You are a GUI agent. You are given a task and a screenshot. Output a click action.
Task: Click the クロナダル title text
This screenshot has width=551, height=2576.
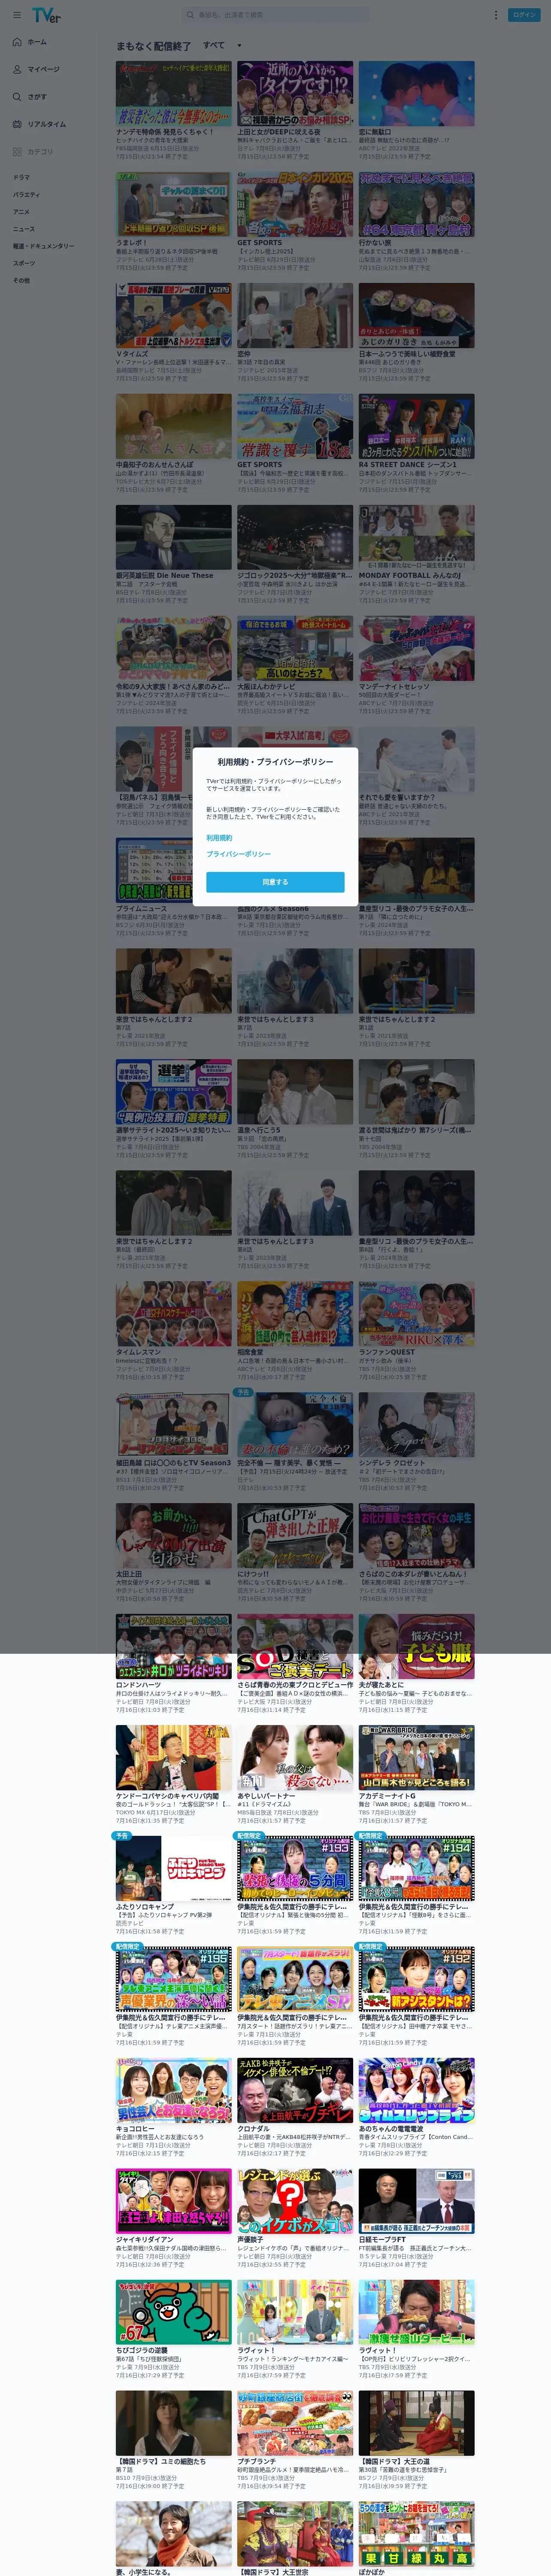253,2128
